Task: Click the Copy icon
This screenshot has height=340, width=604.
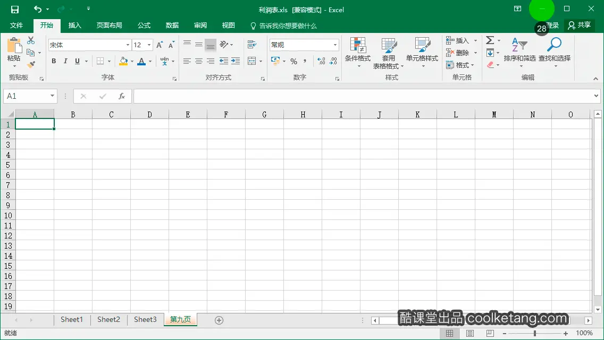Action: (31, 53)
